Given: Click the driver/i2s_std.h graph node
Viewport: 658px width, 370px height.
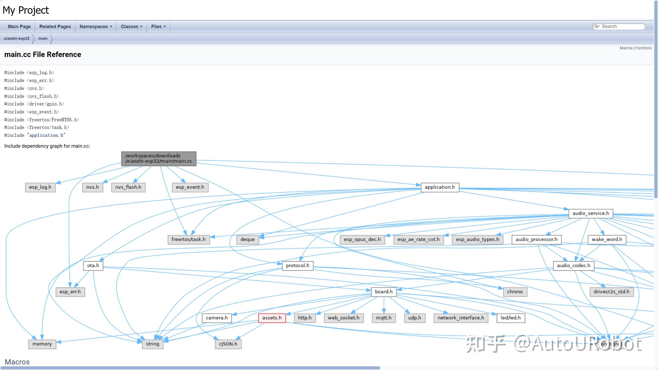Looking at the screenshot, I should (x=611, y=292).
